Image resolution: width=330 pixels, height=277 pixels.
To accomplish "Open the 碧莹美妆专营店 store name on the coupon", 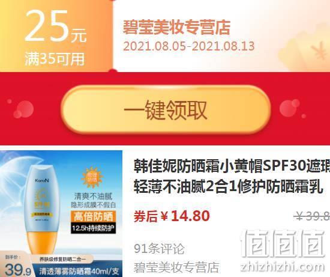I will click(176, 28).
